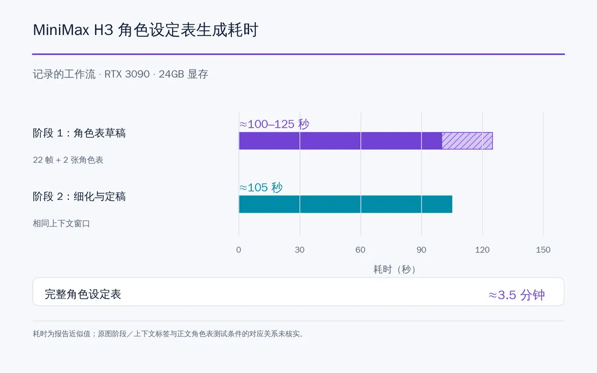Click the solid purple stage 1 bar
Screen dimensions: 597x373
tap(340, 141)
